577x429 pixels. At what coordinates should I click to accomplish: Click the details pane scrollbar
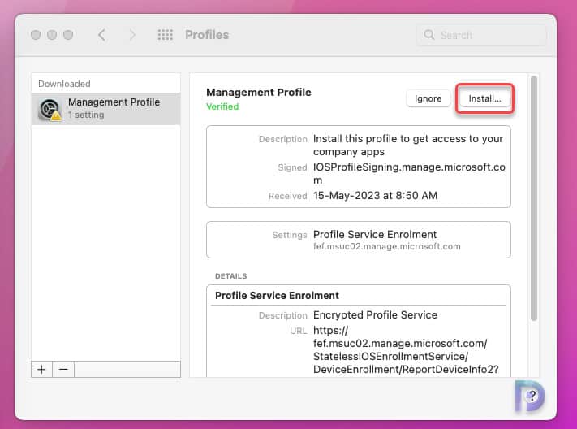tap(534, 198)
